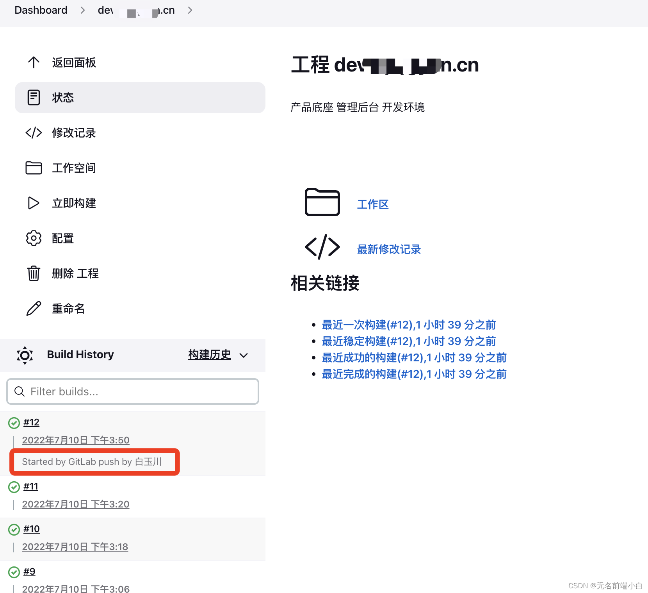The image size is (648, 593).
Task: Click the pencil icon beside 重命名
Action: [x=34, y=308]
